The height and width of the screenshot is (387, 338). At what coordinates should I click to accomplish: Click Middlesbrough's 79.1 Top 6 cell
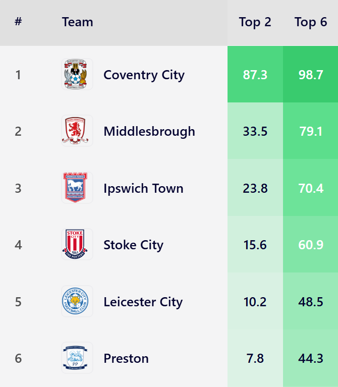[311, 131]
